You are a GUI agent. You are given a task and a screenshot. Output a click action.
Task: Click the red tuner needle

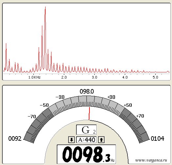point(89,114)
